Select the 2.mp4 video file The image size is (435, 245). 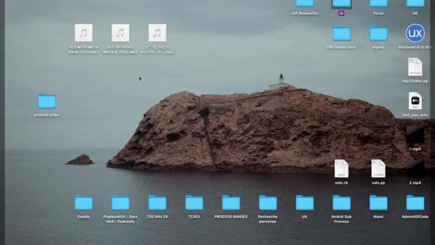pos(415,169)
